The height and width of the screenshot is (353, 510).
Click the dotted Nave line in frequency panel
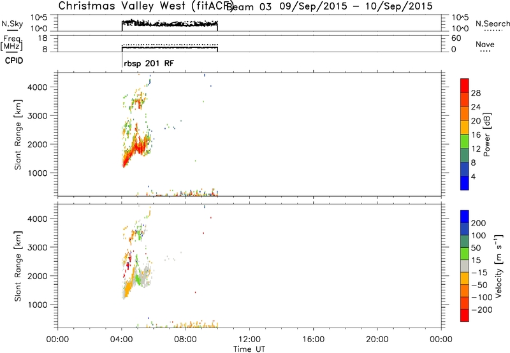tap(170, 44)
